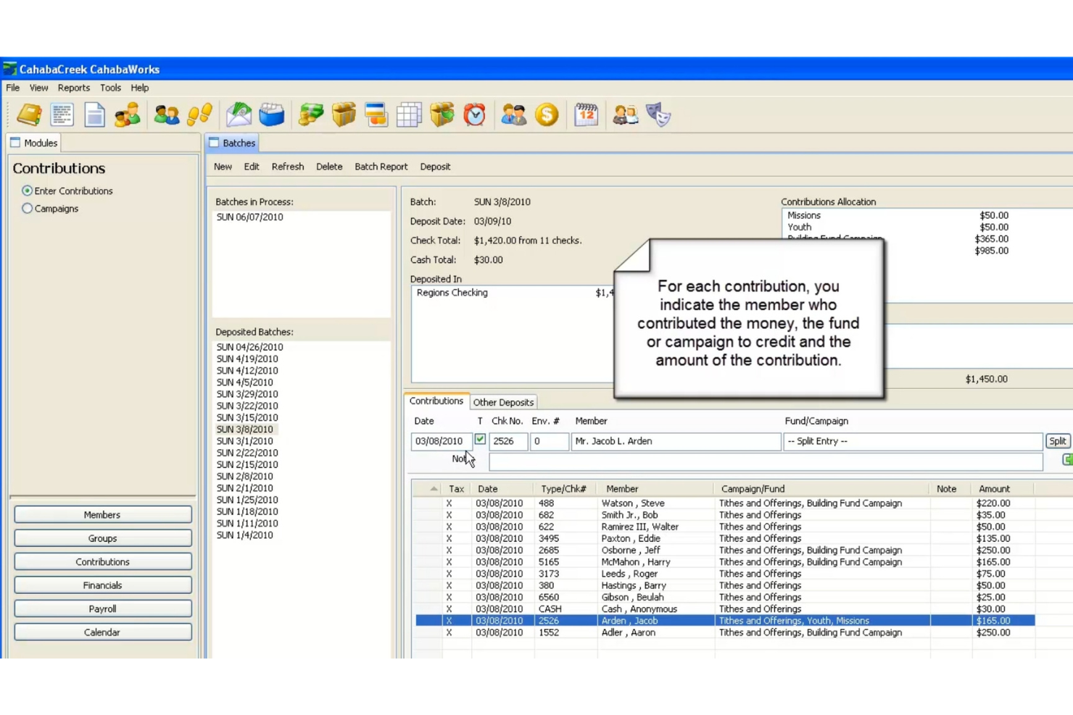The height and width of the screenshot is (715, 1073).
Task: Select the Batches tab
Action: tap(232, 143)
